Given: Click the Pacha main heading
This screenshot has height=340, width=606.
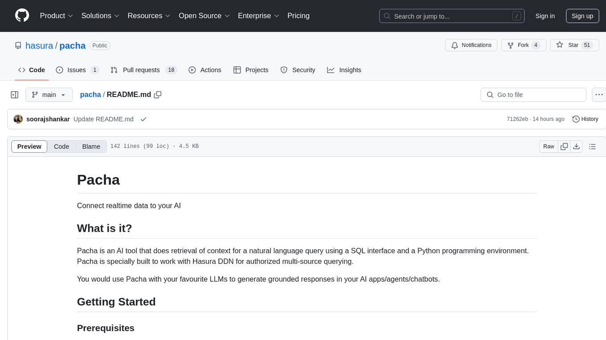Looking at the screenshot, I should 98,180.
